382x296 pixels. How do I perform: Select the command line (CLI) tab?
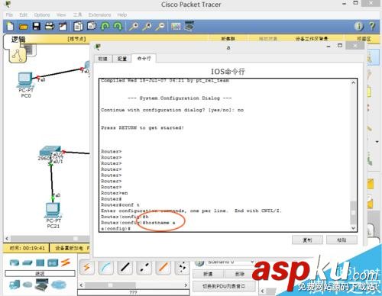(x=144, y=58)
